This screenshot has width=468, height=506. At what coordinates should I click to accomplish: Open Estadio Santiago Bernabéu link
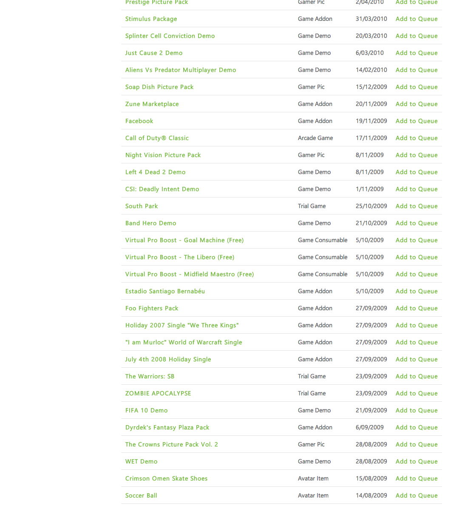click(165, 292)
